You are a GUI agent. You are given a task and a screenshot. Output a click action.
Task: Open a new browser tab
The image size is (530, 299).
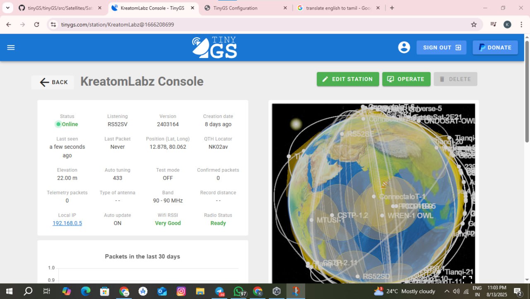[x=392, y=8]
